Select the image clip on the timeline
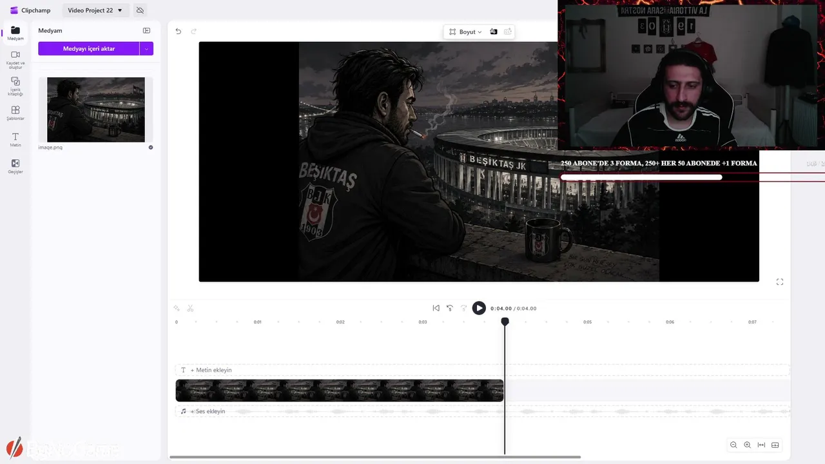Viewport: 825px width, 464px height. (x=340, y=391)
